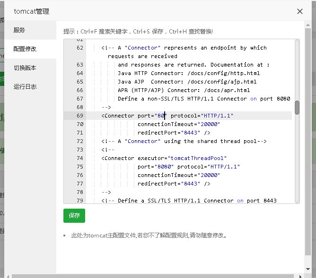The height and width of the screenshot is (278, 316).
Task: Click the tip text about Ctrl+F shortcuts
Action: coord(138,32)
